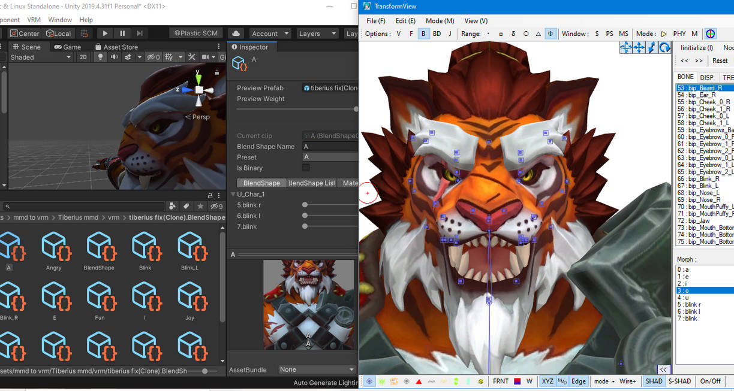Switch to the Asset Store tab
Image resolution: width=734 pixels, height=391 pixels.
(116, 47)
